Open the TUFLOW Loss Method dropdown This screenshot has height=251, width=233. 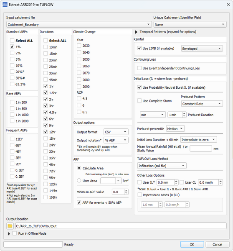point(162,166)
